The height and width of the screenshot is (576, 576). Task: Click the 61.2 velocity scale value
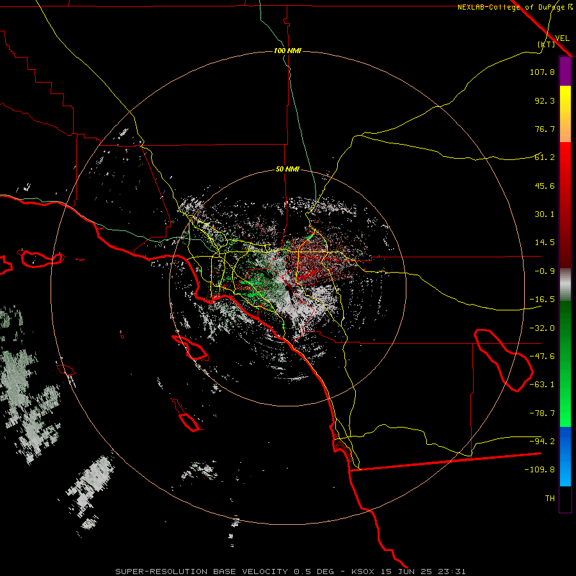coord(545,157)
